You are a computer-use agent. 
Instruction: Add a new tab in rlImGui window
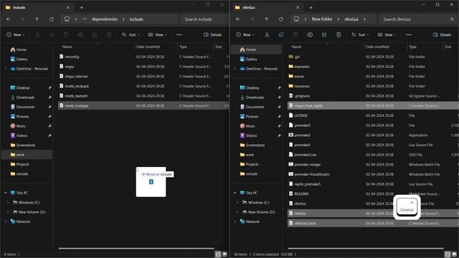pyautogui.click(x=311, y=8)
